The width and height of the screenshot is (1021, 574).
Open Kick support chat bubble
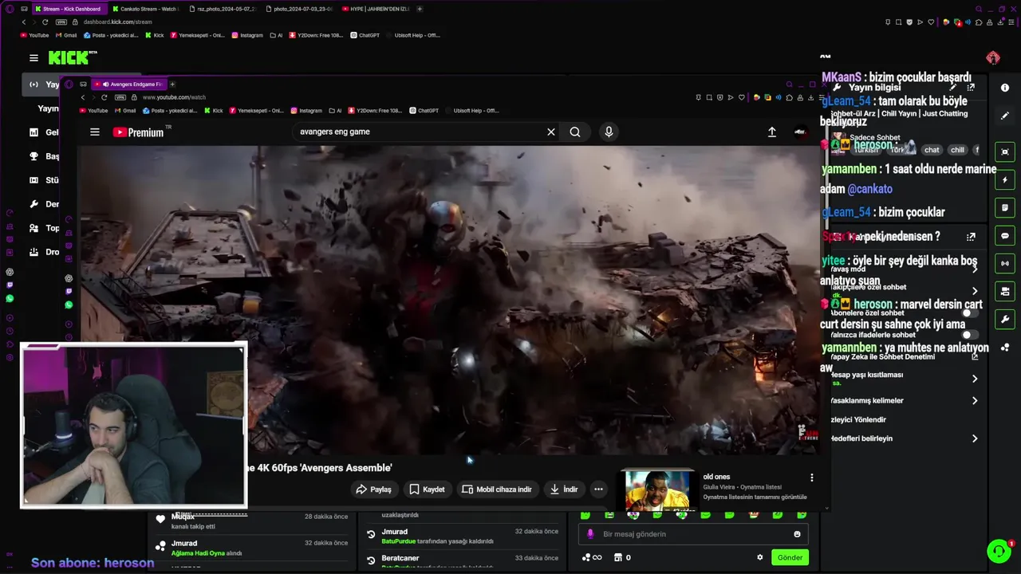click(x=998, y=551)
